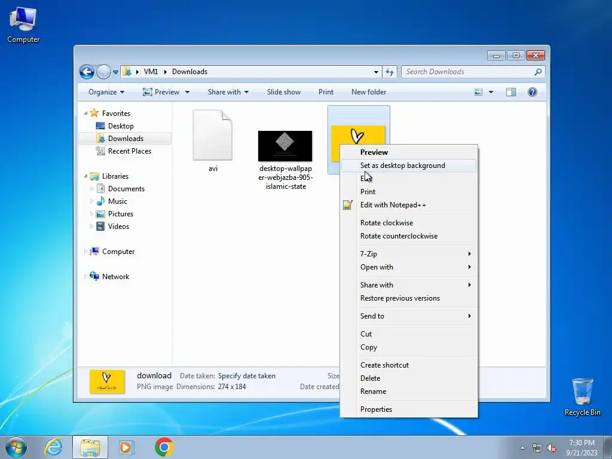Viewport: 612px width, 459px height.
Task: Open the 7-Zip submenu
Action: click(x=409, y=254)
